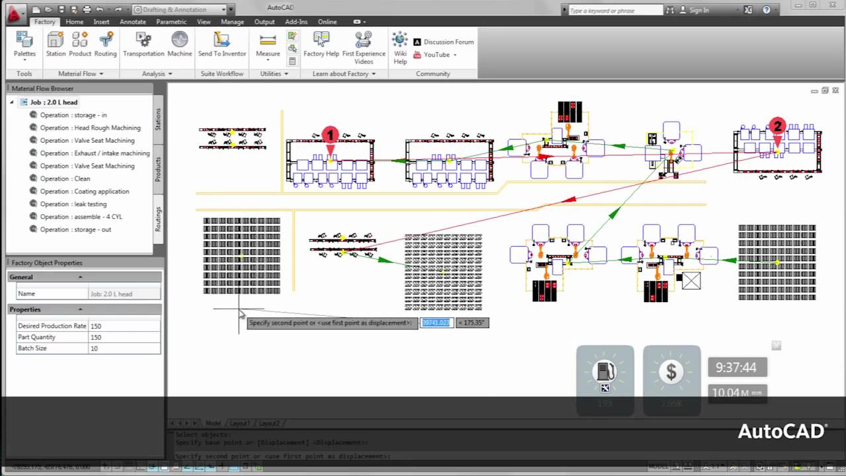
Task: Collapse the Properties section header
Action: [x=81, y=309]
